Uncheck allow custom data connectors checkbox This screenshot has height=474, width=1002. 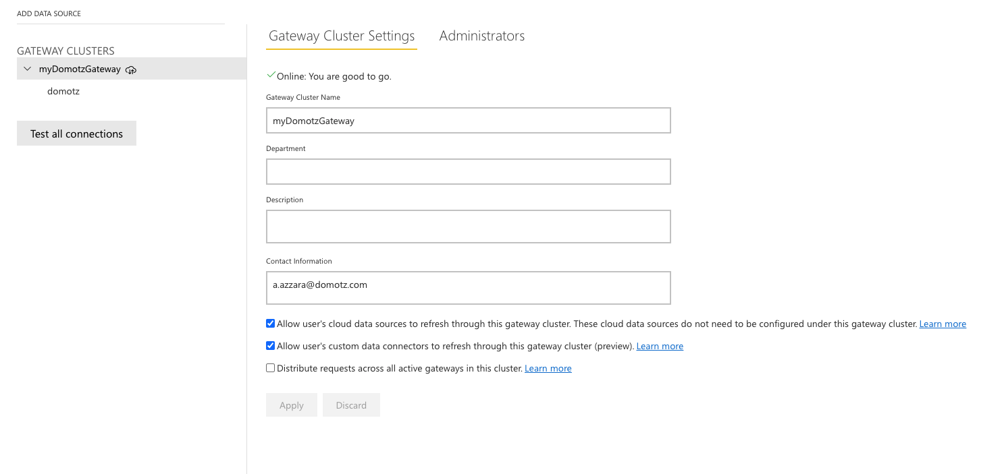271,346
